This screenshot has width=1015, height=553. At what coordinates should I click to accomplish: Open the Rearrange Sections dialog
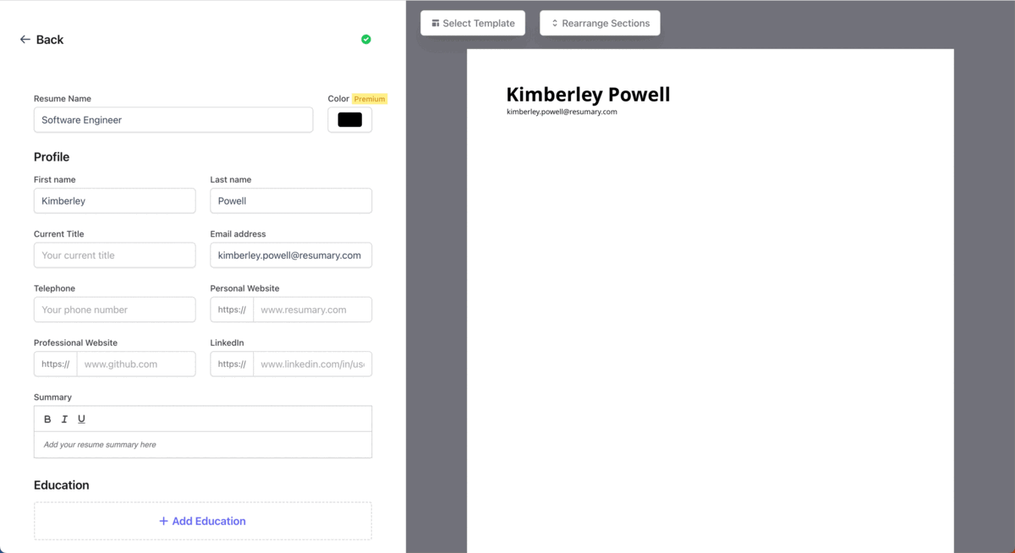click(x=600, y=23)
